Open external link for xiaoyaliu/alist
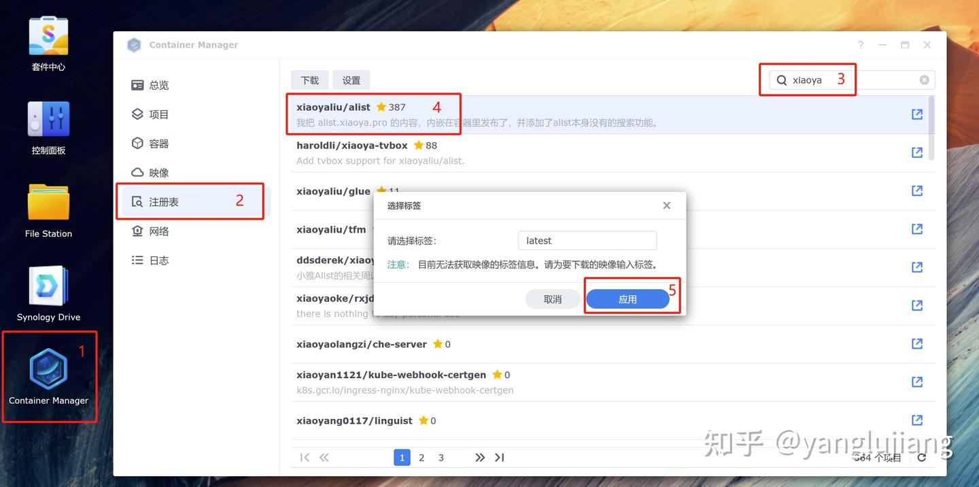 coord(916,114)
